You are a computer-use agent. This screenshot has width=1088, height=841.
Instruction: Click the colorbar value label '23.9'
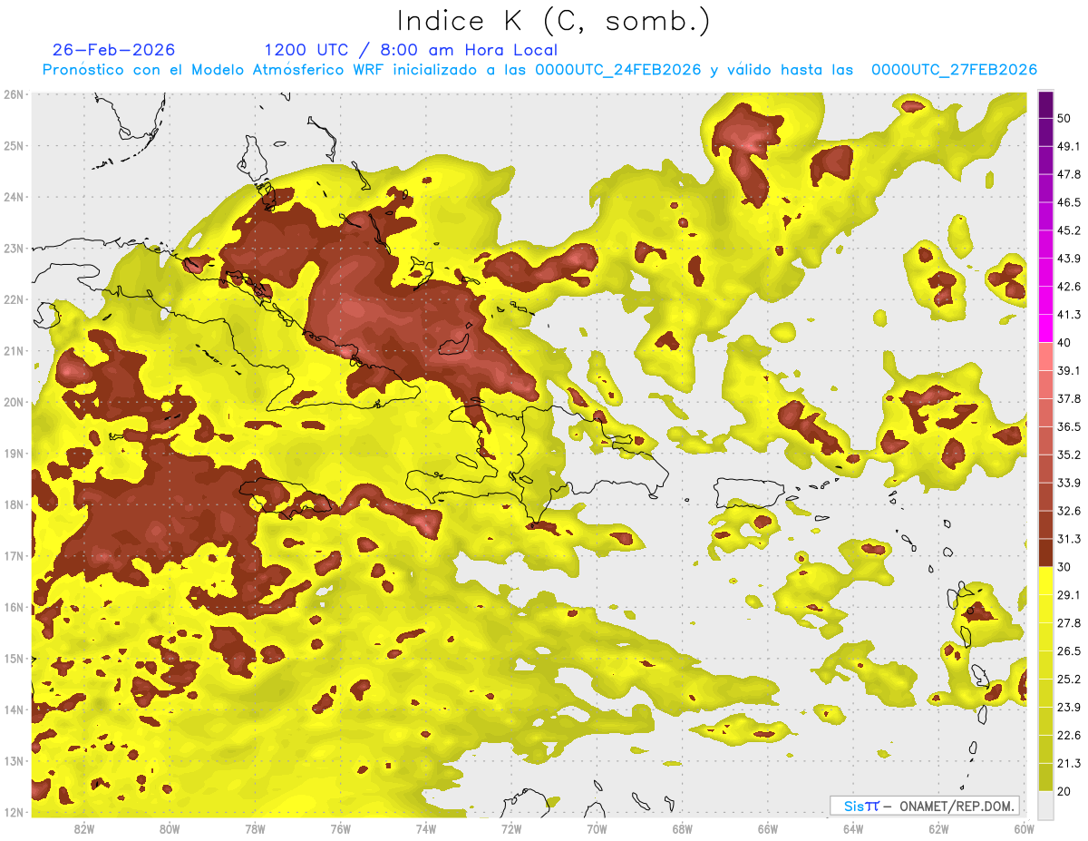coord(1068,708)
